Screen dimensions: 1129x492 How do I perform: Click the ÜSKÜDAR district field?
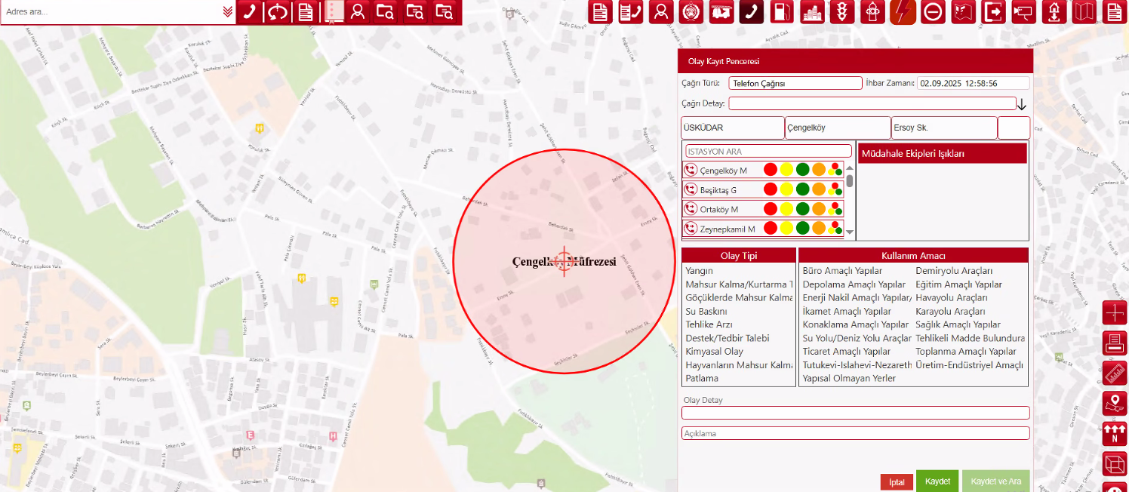pyautogui.click(x=732, y=128)
